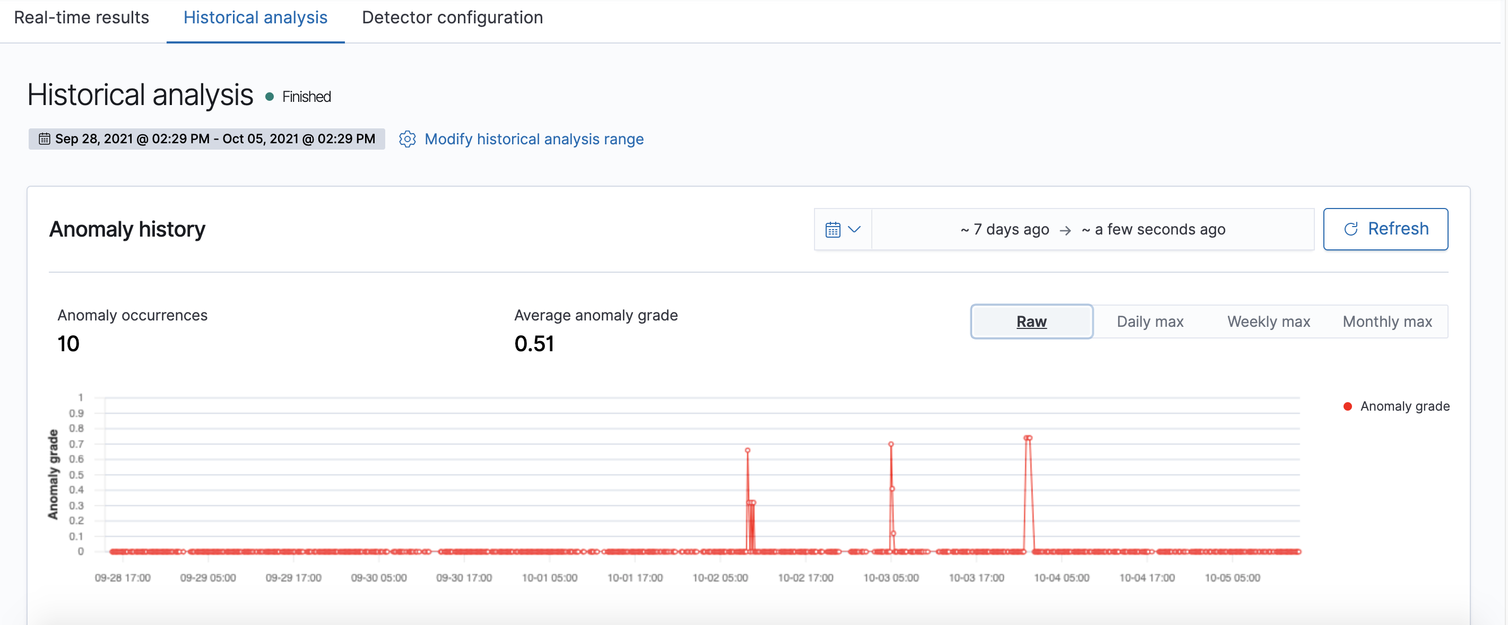Expand the quick date chevron dropdown
Screen dimensions: 1508x625
854,229
